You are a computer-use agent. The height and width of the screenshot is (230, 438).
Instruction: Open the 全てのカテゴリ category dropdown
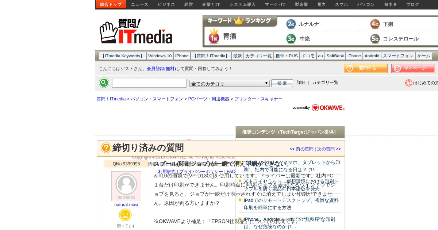click(x=230, y=83)
